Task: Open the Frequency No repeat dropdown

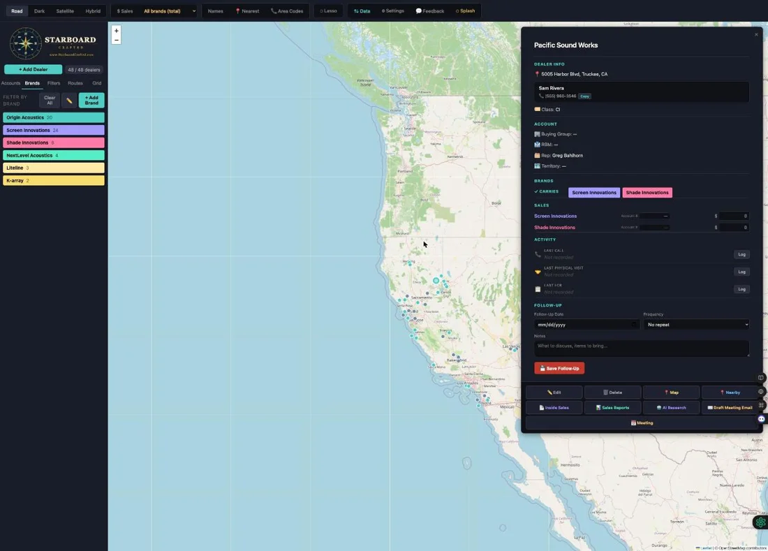Action: coord(697,325)
